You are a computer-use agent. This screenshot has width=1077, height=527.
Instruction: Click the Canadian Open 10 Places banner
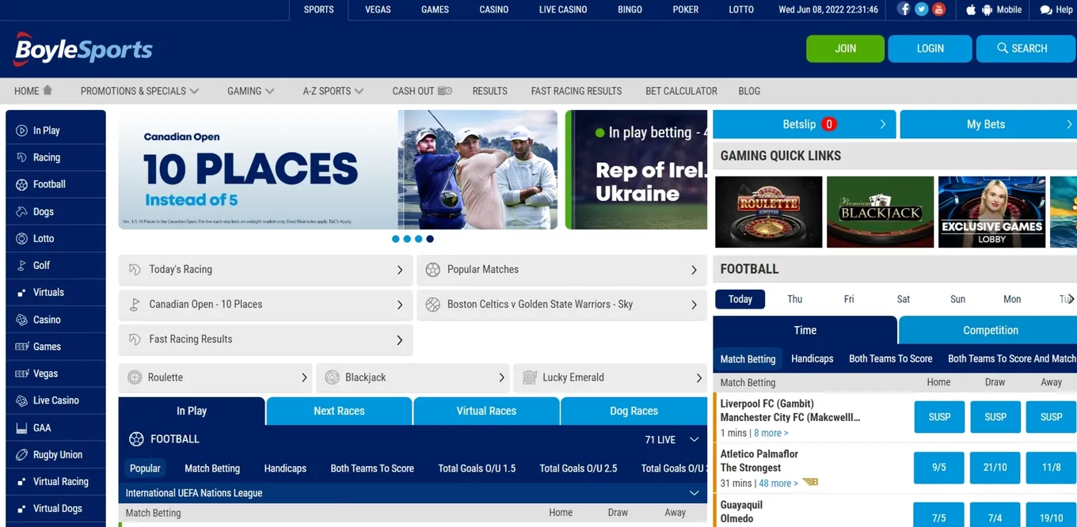(x=338, y=169)
